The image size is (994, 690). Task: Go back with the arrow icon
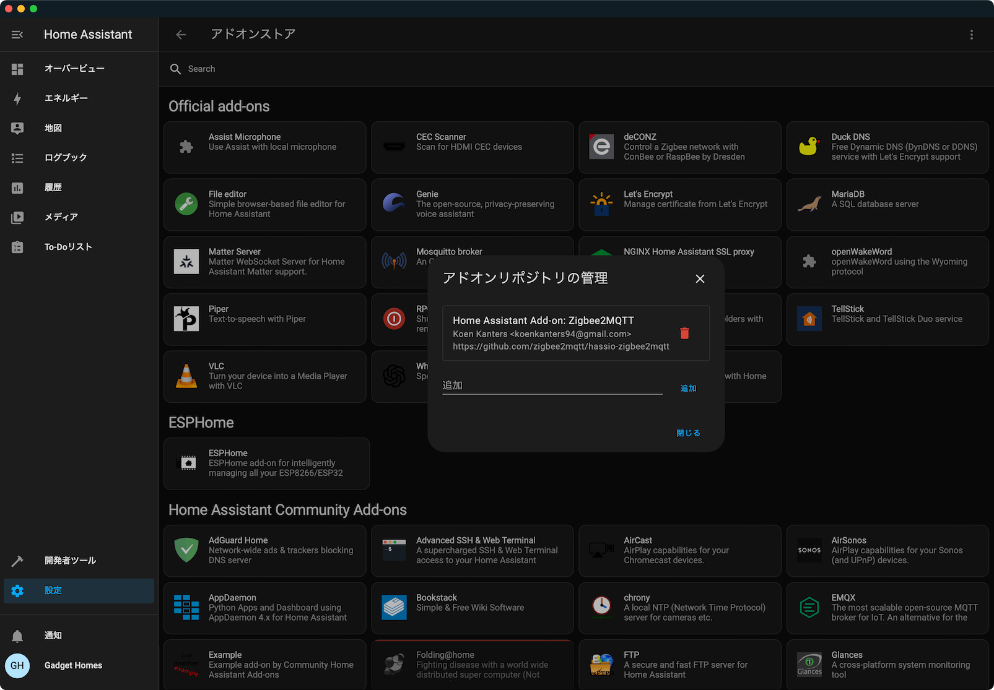coord(181,35)
